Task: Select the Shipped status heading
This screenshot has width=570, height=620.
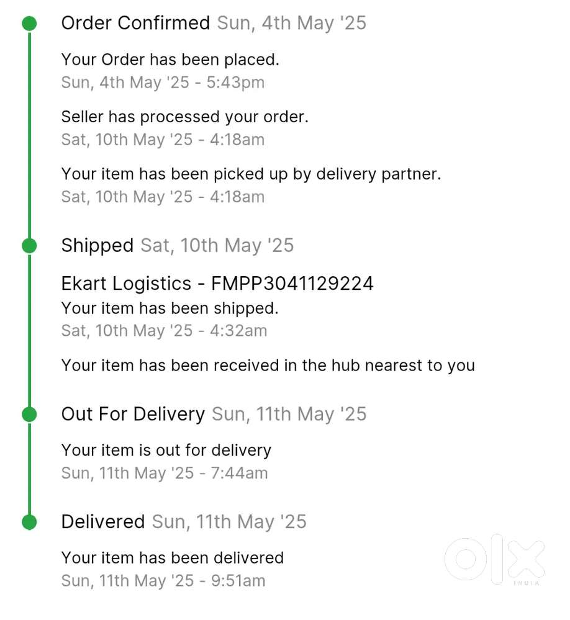Action: click(97, 246)
